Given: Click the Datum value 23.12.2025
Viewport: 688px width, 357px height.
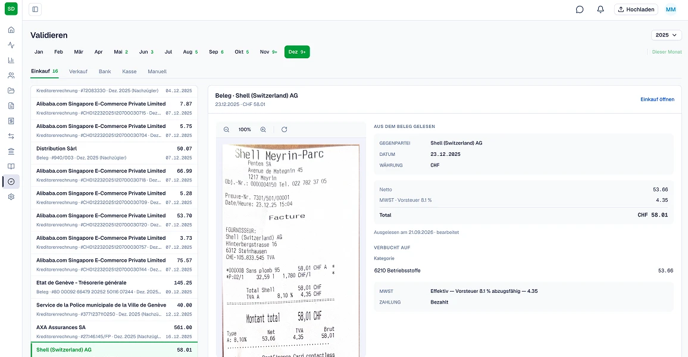Looking at the screenshot, I should point(445,154).
